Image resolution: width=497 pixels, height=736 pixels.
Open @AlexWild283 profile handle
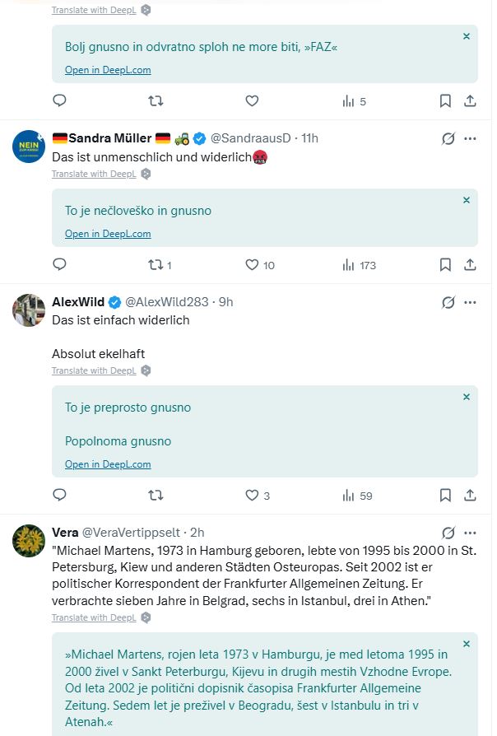[x=166, y=302]
